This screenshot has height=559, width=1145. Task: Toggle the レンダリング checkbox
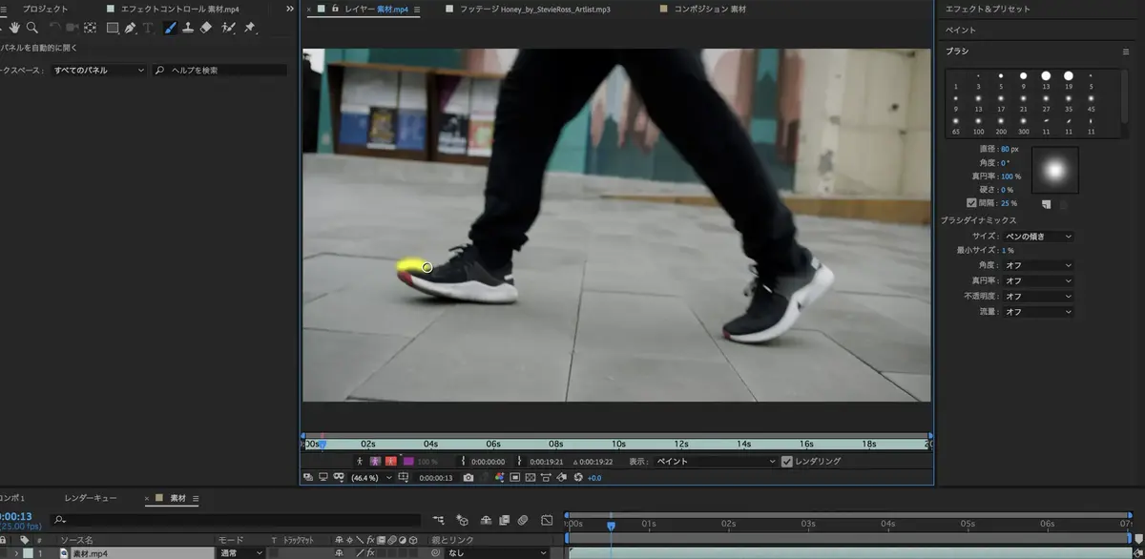click(x=786, y=462)
